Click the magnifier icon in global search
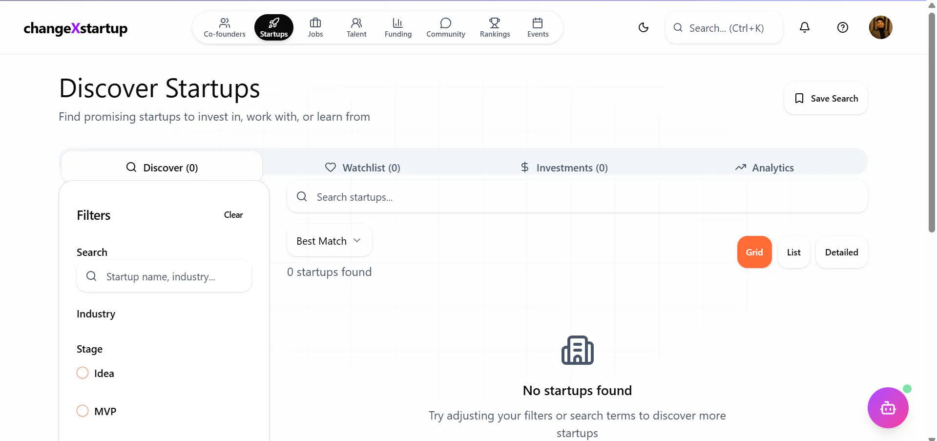The image size is (937, 441). click(678, 27)
